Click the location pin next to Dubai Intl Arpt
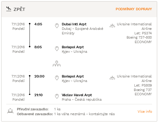159x123 pixels. coord(57,26)
